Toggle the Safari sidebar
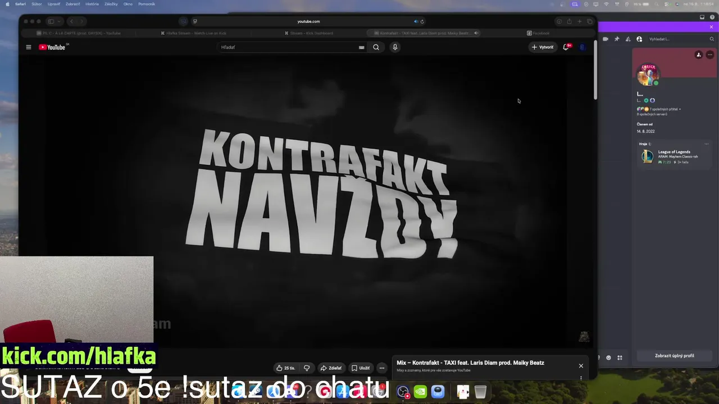 coord(51,21)
